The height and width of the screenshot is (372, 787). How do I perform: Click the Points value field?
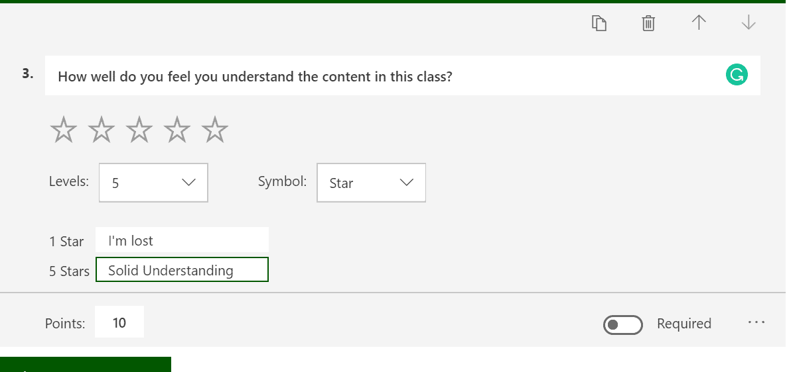coord(119,322)
